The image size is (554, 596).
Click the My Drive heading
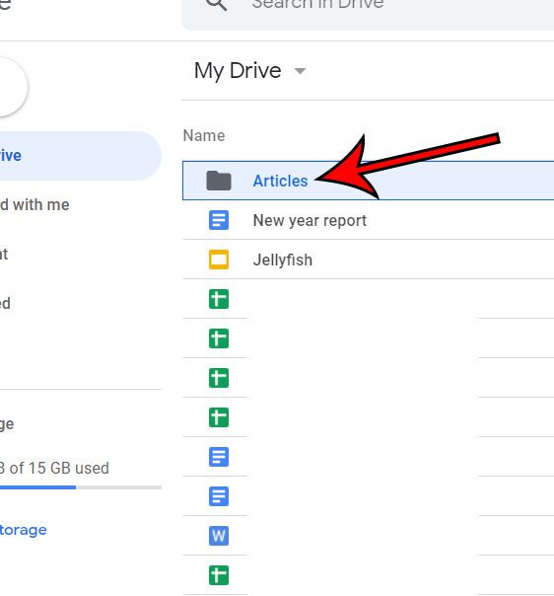tap(238, 71)
